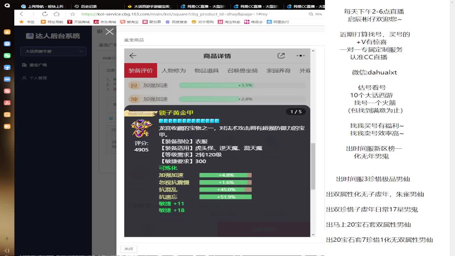Open the three-dot more menu
This screenshot has width=455, height=256.
pos(301,56)
